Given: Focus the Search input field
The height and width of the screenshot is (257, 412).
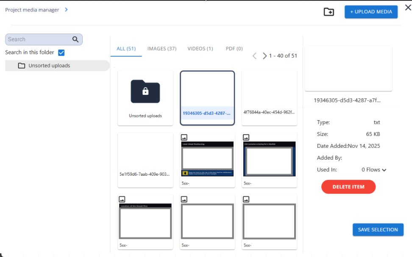Looking at the screenshot, I should click(x=38, y=39).
